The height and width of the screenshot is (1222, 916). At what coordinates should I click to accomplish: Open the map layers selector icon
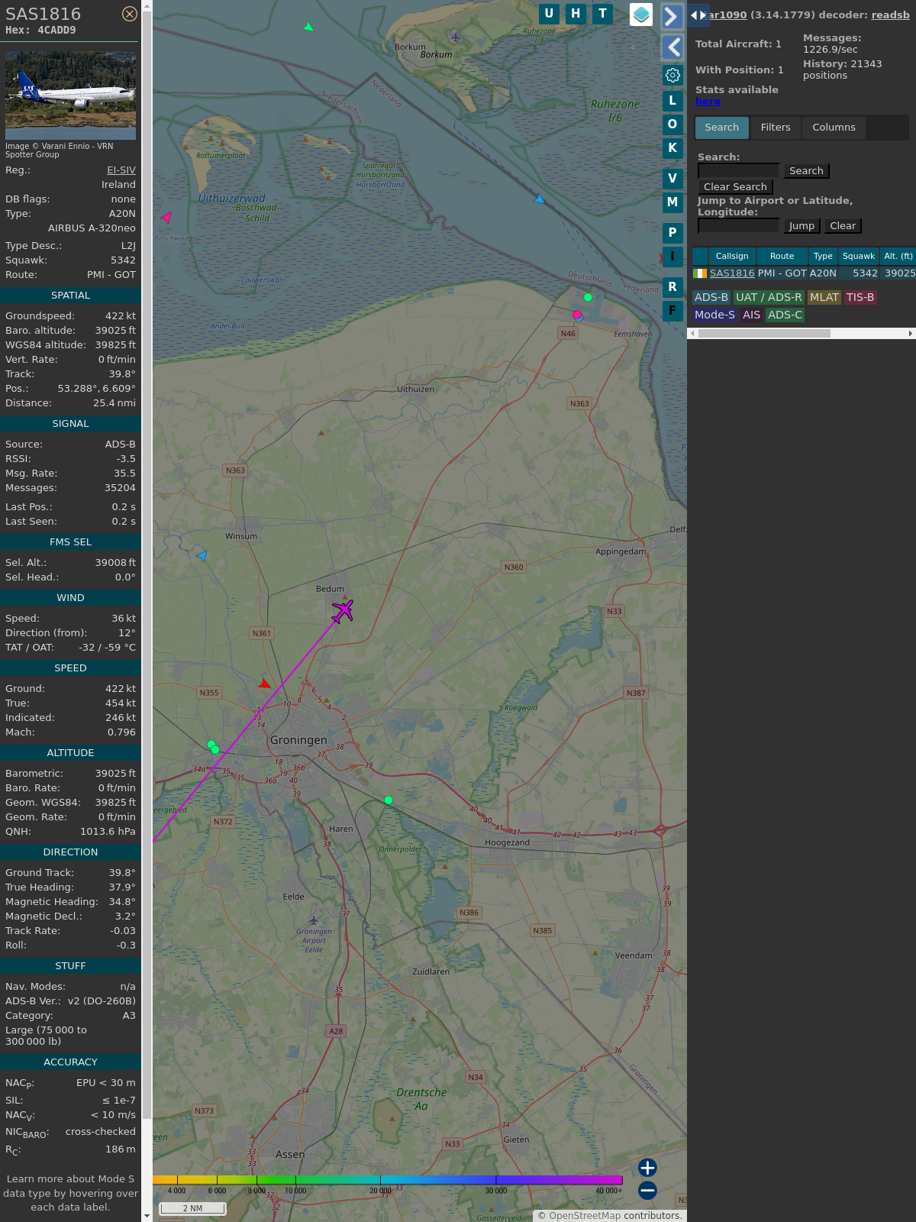(x=641, y=15)
